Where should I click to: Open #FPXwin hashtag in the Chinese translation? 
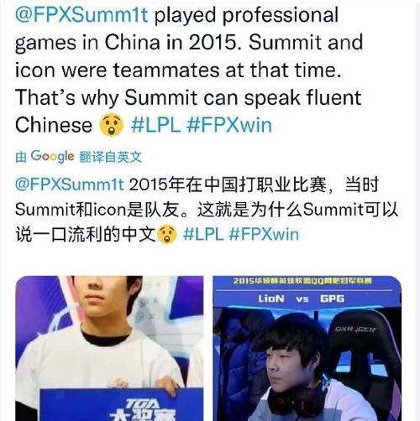pyautogui.click(x=264, y=234)
